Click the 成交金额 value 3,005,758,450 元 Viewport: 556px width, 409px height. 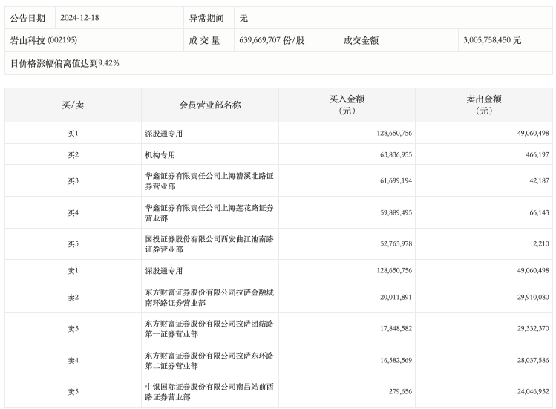491,40
